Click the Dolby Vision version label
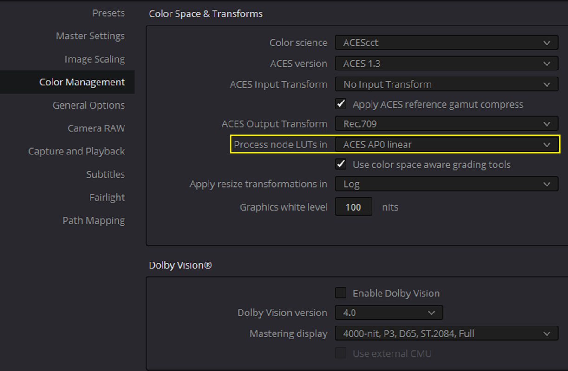Image resolution: width=568 pixels, height=371 pixels. [x=282, y=313]
